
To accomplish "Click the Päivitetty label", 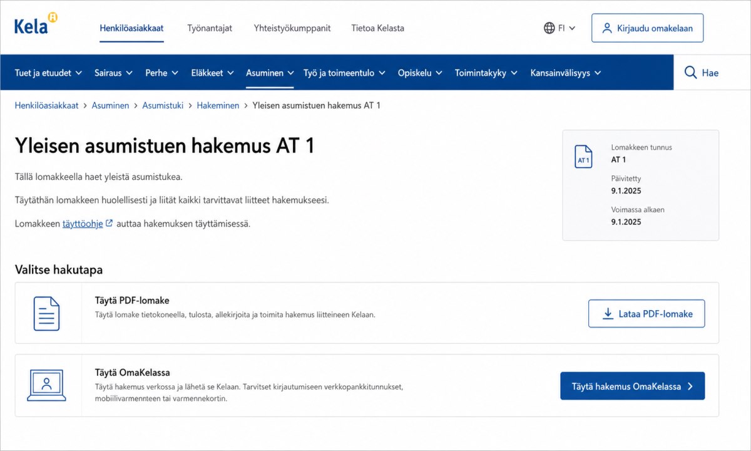I will 626,179.
